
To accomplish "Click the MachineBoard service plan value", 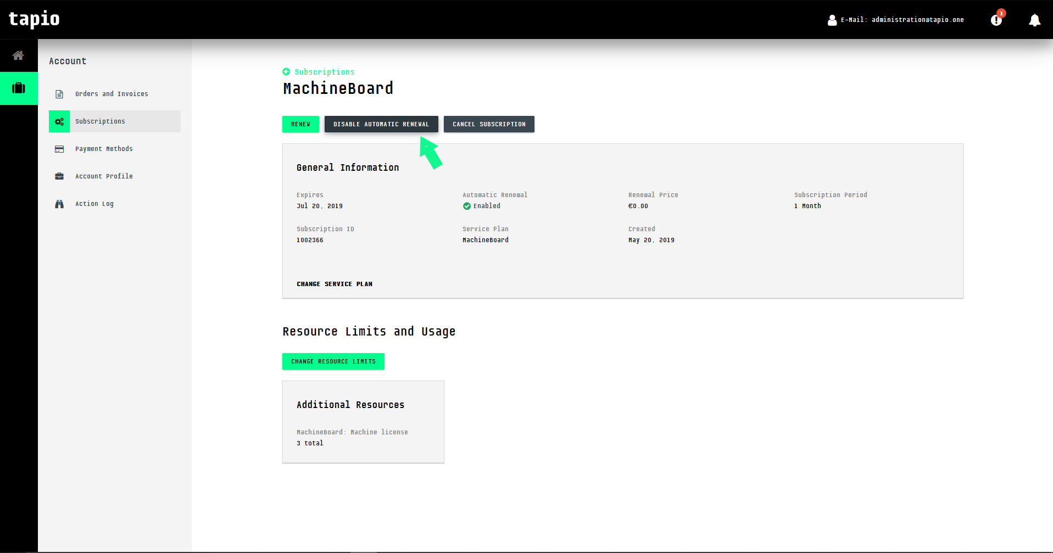I will (x=486, y=240).
